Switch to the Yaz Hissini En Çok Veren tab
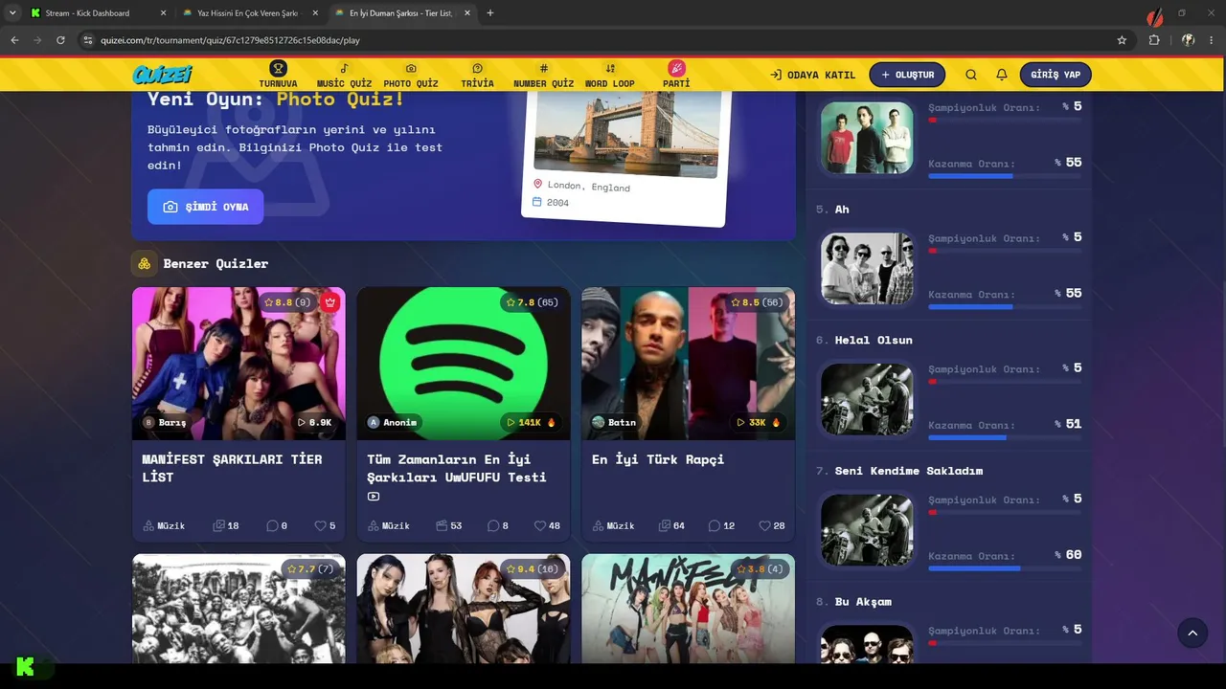This screenshot has height=689, width=1226. (x=247, y=13)
